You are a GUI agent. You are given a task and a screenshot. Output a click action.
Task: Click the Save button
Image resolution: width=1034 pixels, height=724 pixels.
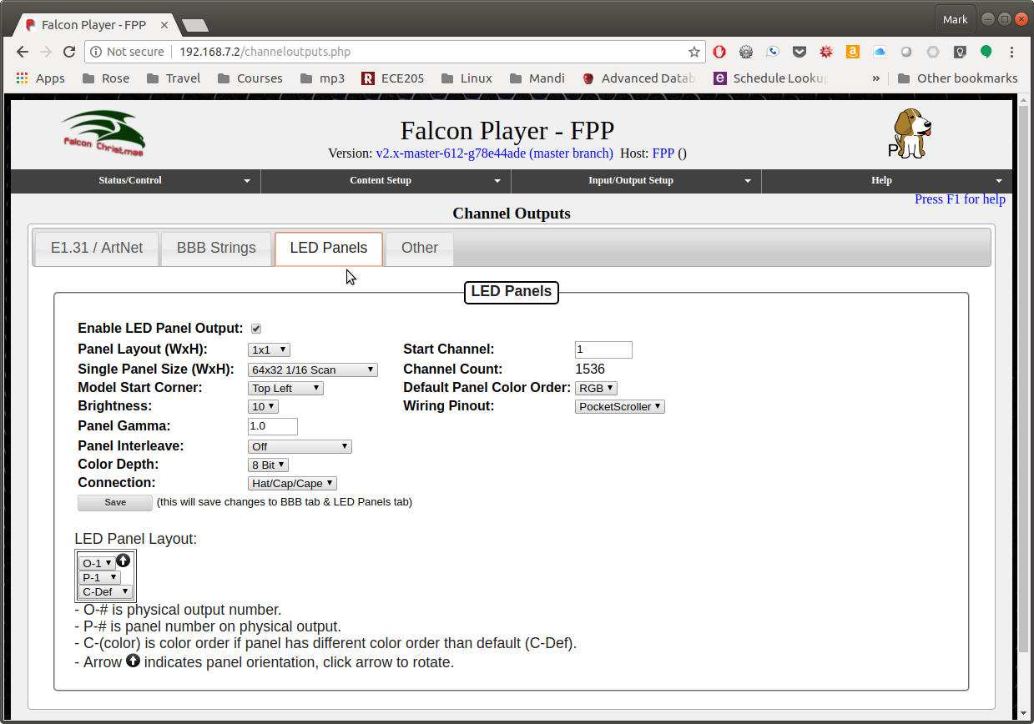[x=114, y=502]
